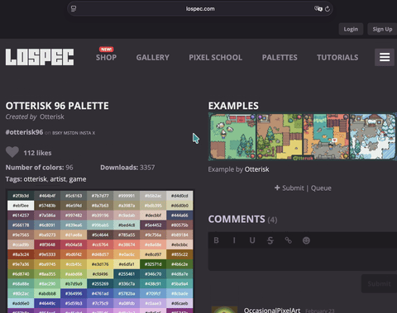This screenshot has height=313, width=397.
Task: Toggle underline formatting in comment editor
Action: click(252, 240)
